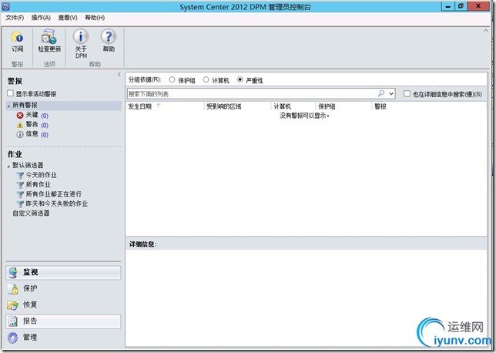Switch to the 恢复 workspace
Screen dimensions: 496x353
tap(63, 305)
